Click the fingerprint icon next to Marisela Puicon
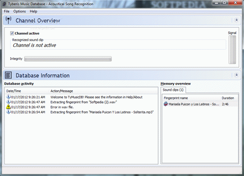Viewport: 244px width, 176px height. [166, 104]
